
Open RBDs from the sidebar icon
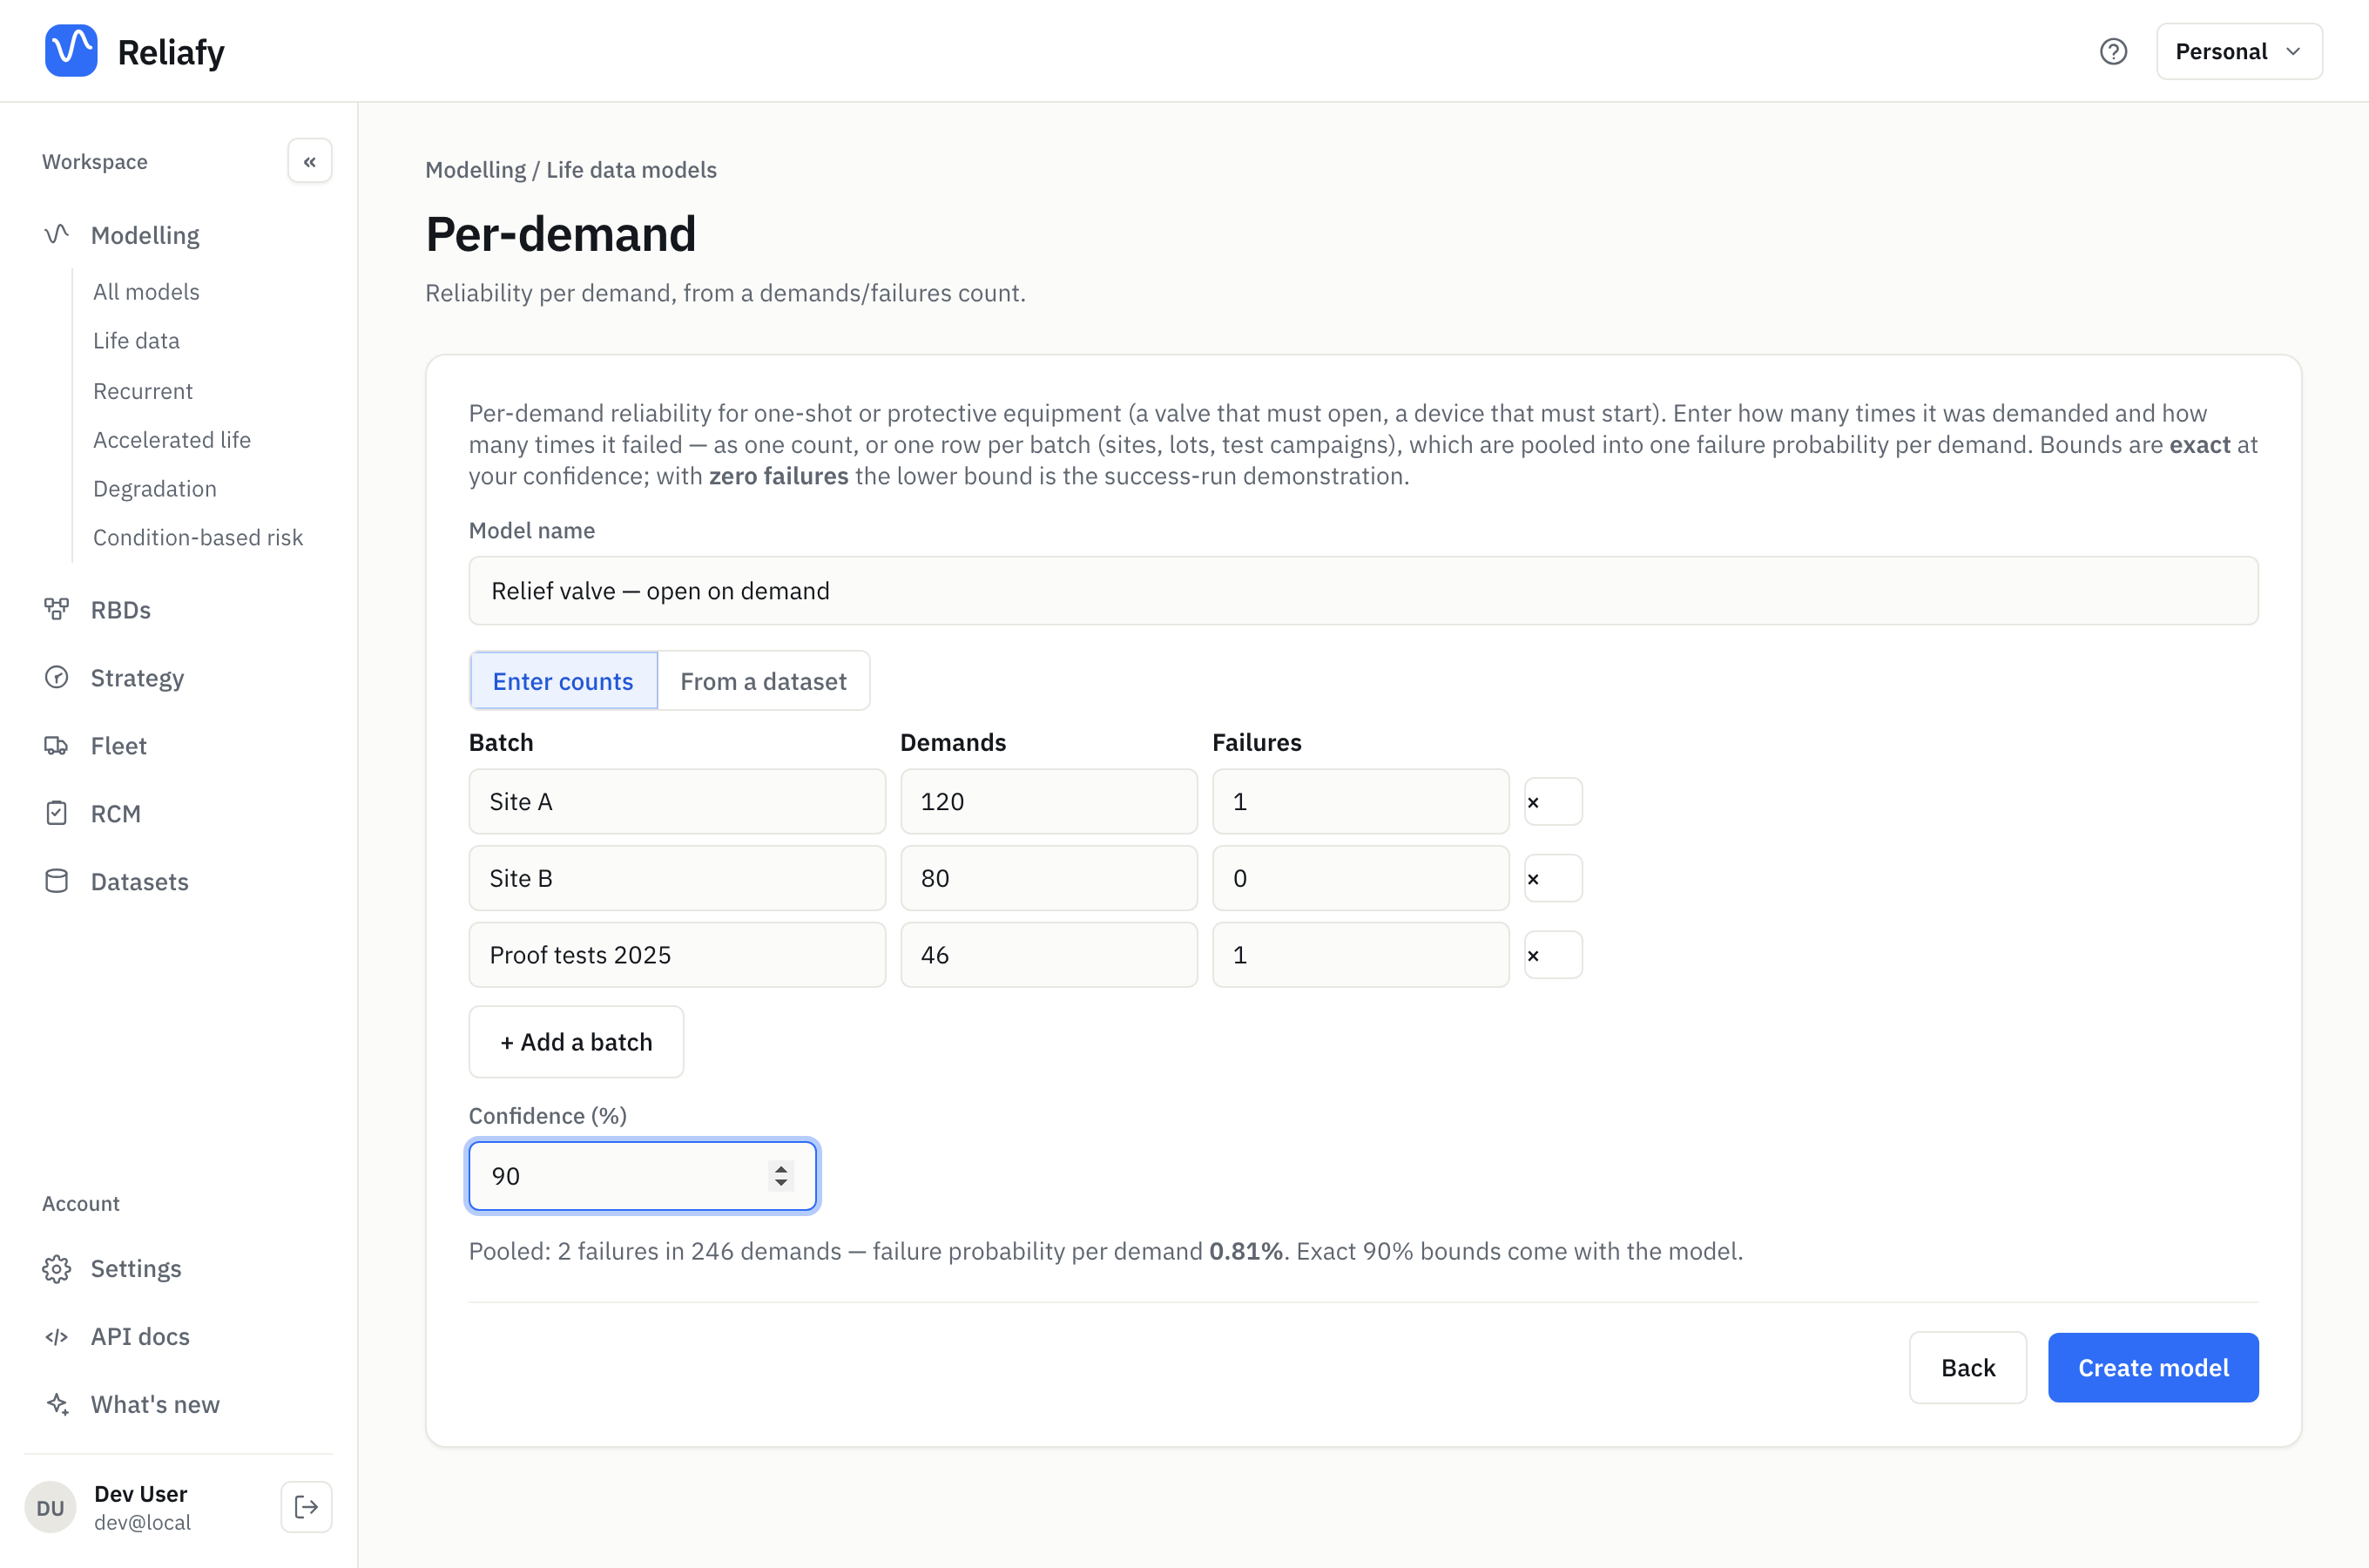click(57, 609)
